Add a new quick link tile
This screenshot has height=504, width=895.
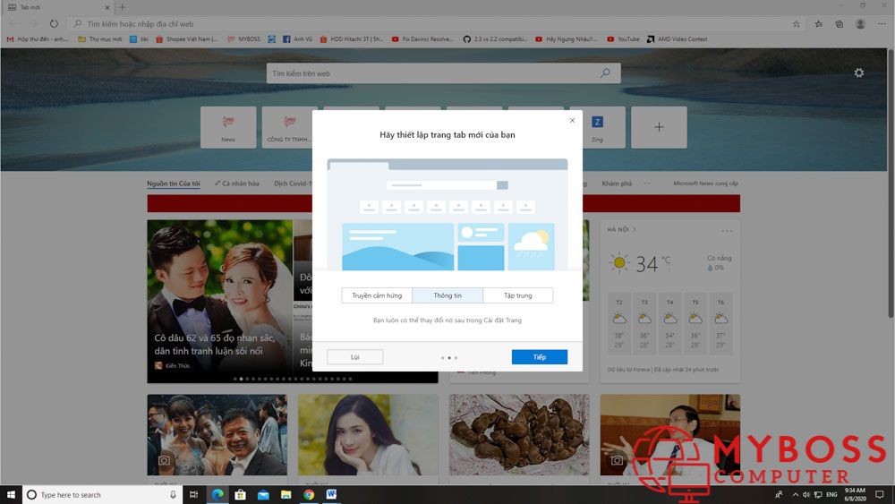[x=659, y=127]
